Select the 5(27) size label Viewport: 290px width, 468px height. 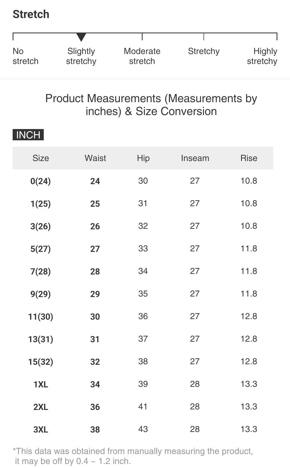41,249
